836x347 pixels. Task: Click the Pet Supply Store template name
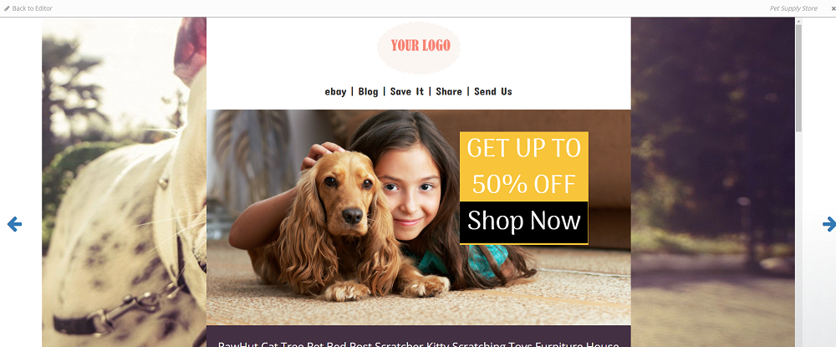[x=793, y=8]
